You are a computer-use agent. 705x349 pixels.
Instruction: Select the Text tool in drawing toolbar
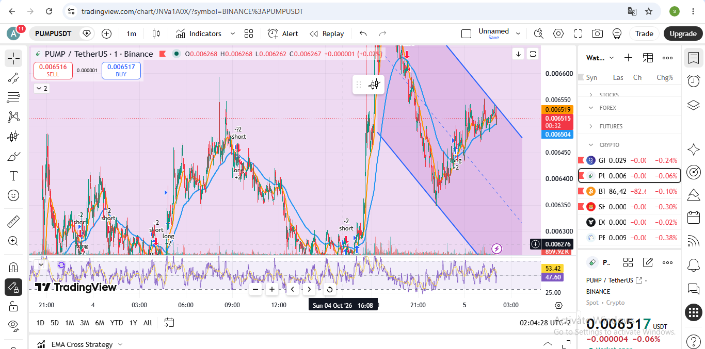(x=13, y=176)
